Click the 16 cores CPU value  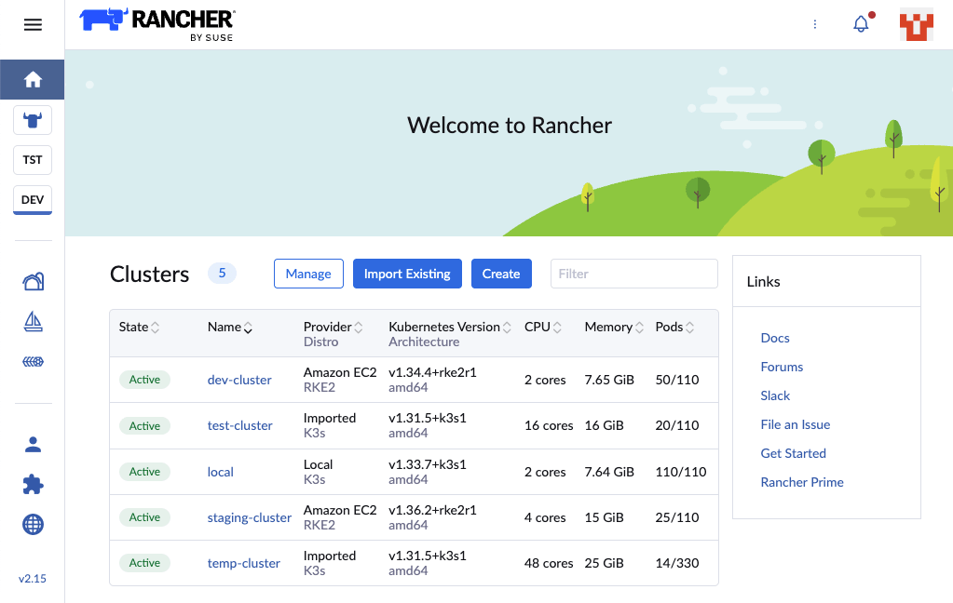549,425
